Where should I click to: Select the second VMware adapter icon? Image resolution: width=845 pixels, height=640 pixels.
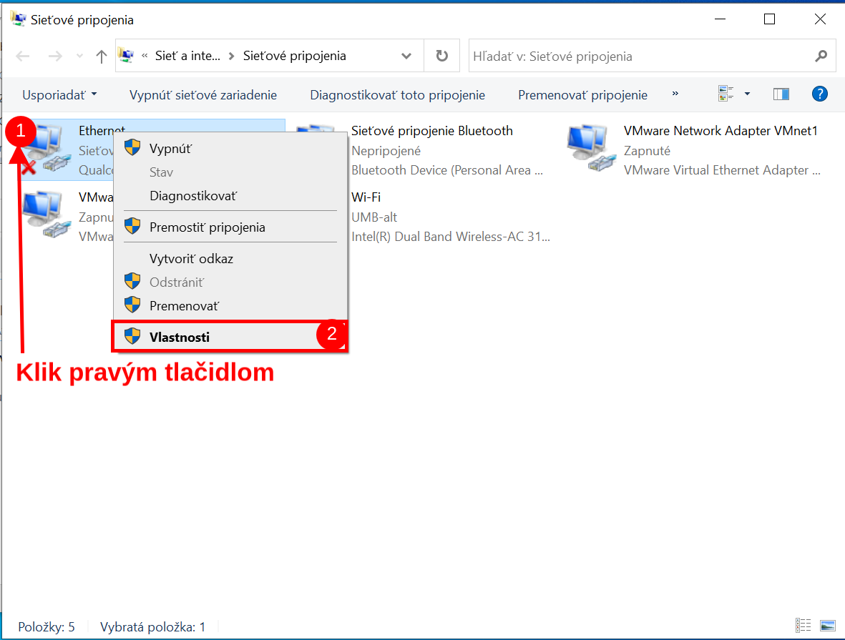(x=47, y=215)
